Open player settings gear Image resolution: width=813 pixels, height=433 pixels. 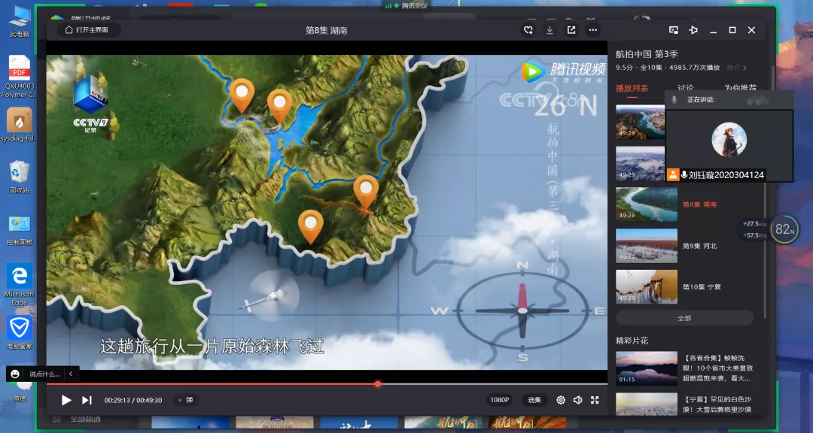tap(561, 400)
